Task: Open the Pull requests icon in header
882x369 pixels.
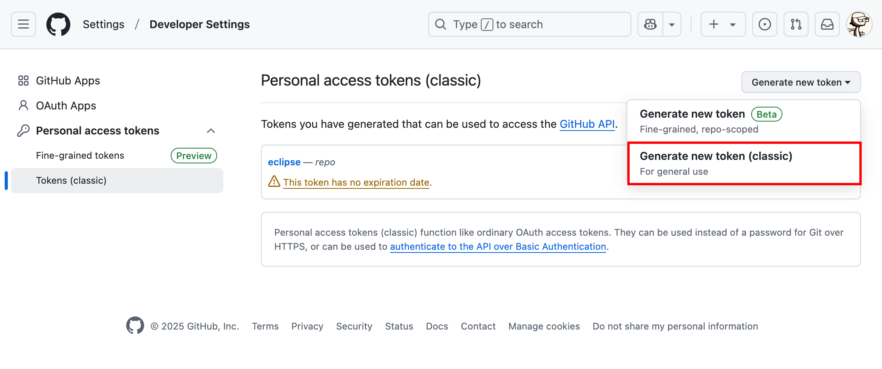Action: (796, 24)
